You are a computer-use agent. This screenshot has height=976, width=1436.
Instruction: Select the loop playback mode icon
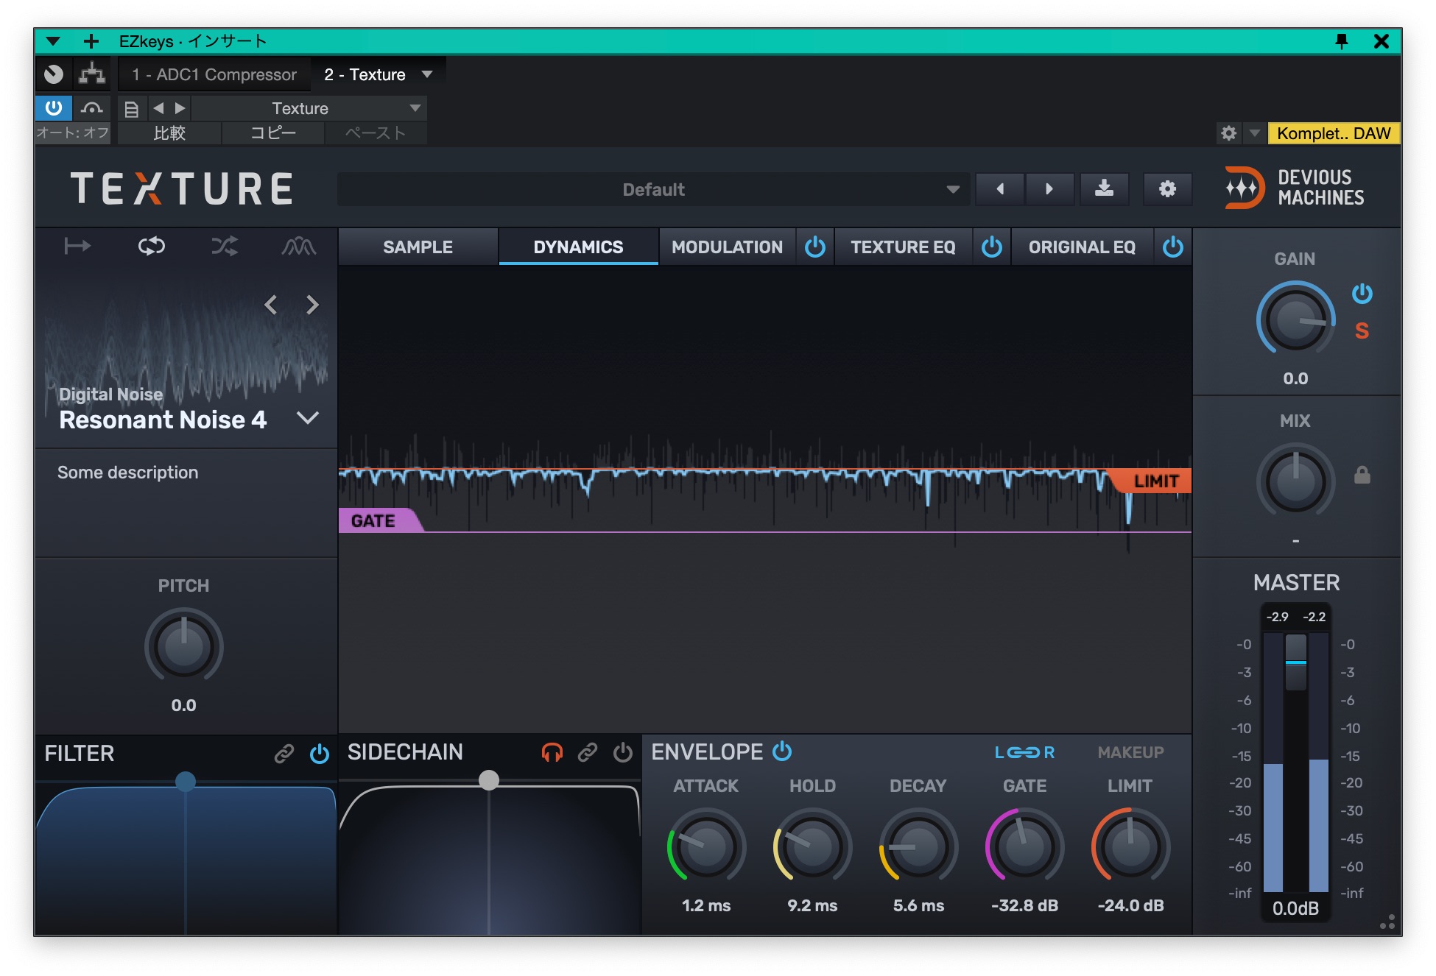(x=151, y=246)
